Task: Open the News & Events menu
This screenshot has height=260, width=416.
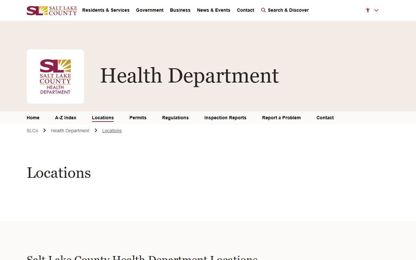Action: 214,10
